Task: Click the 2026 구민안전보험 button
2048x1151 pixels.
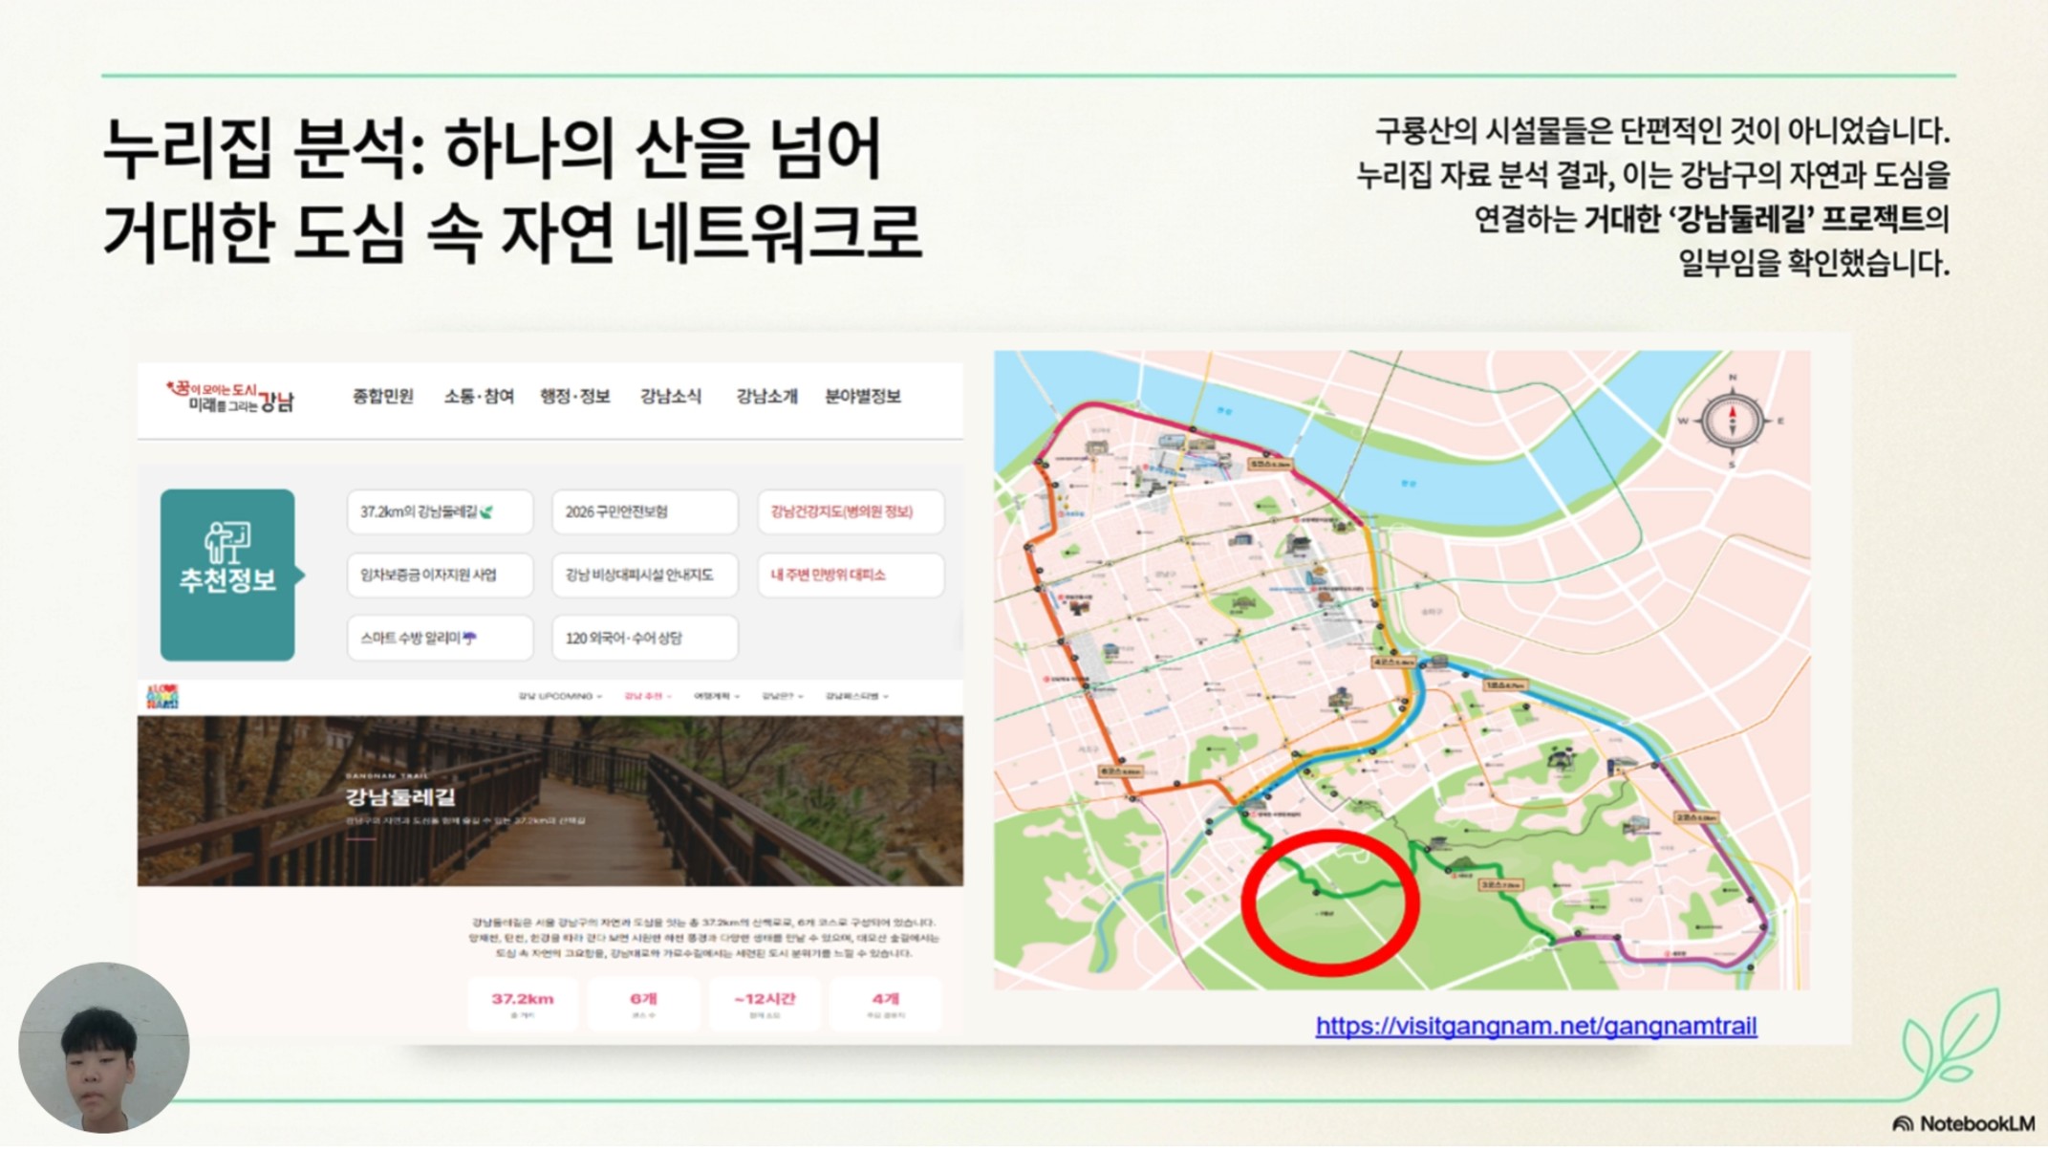Action: (x=645, y=511)
